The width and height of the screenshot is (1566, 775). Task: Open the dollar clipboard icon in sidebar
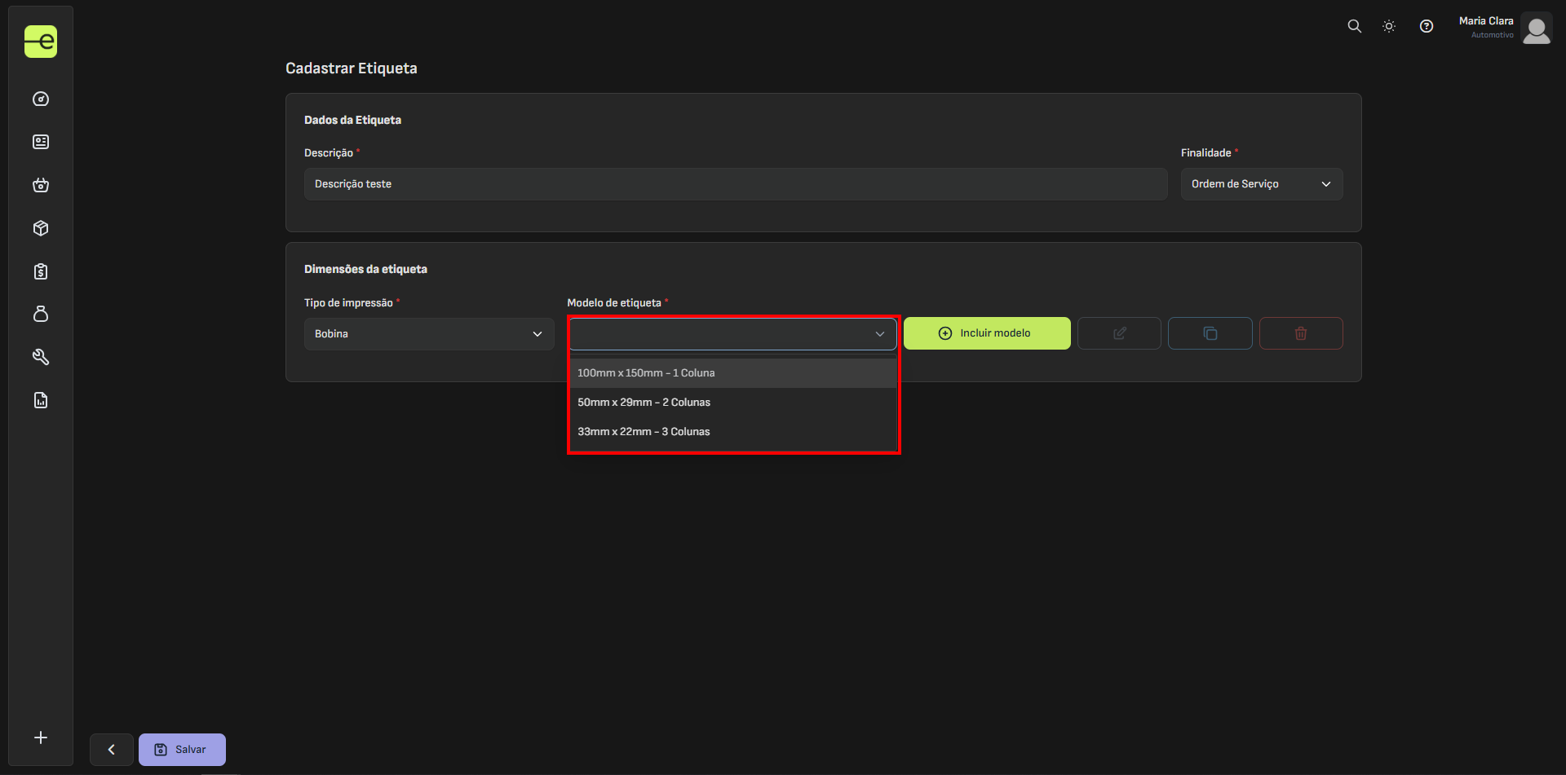(x=41, y=271)
